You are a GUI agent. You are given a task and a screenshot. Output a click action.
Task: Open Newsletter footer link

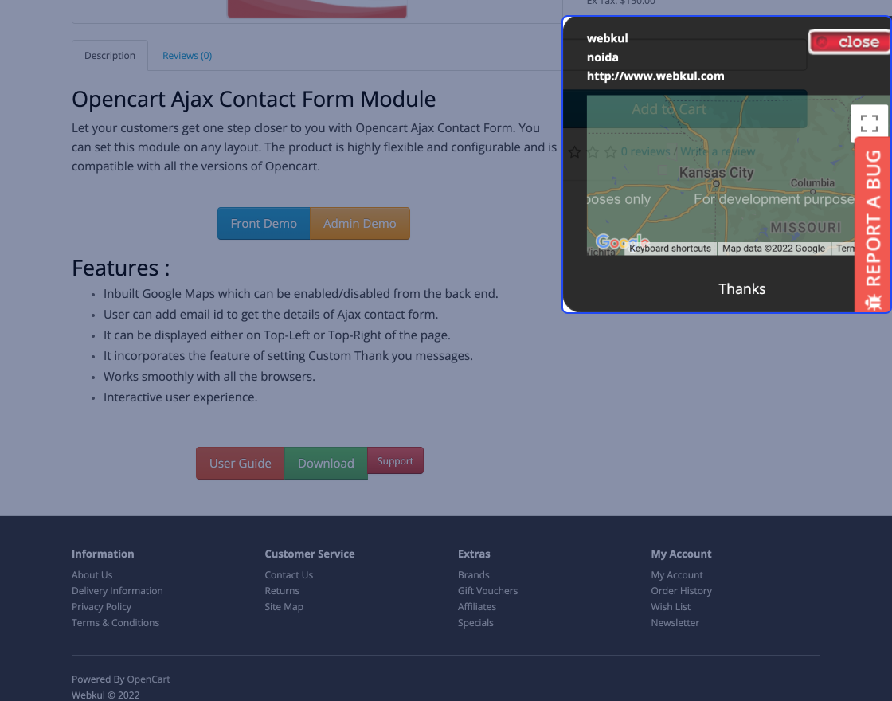(x=675, y=622)
